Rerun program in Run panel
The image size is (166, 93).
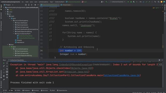pyautogui.click(x=4, y=63)
